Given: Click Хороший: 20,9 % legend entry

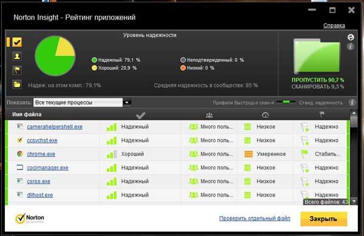Looking at the screenshot, I should pyautogui.click(x=114, y=68).
